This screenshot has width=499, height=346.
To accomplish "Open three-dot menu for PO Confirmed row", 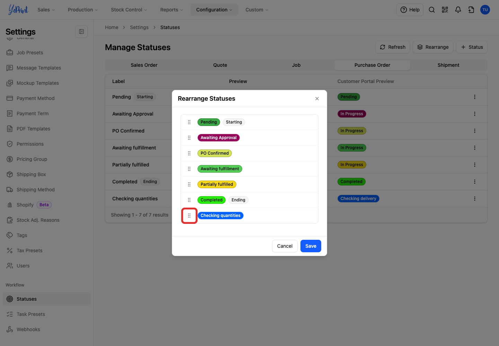I will (475, 131).
